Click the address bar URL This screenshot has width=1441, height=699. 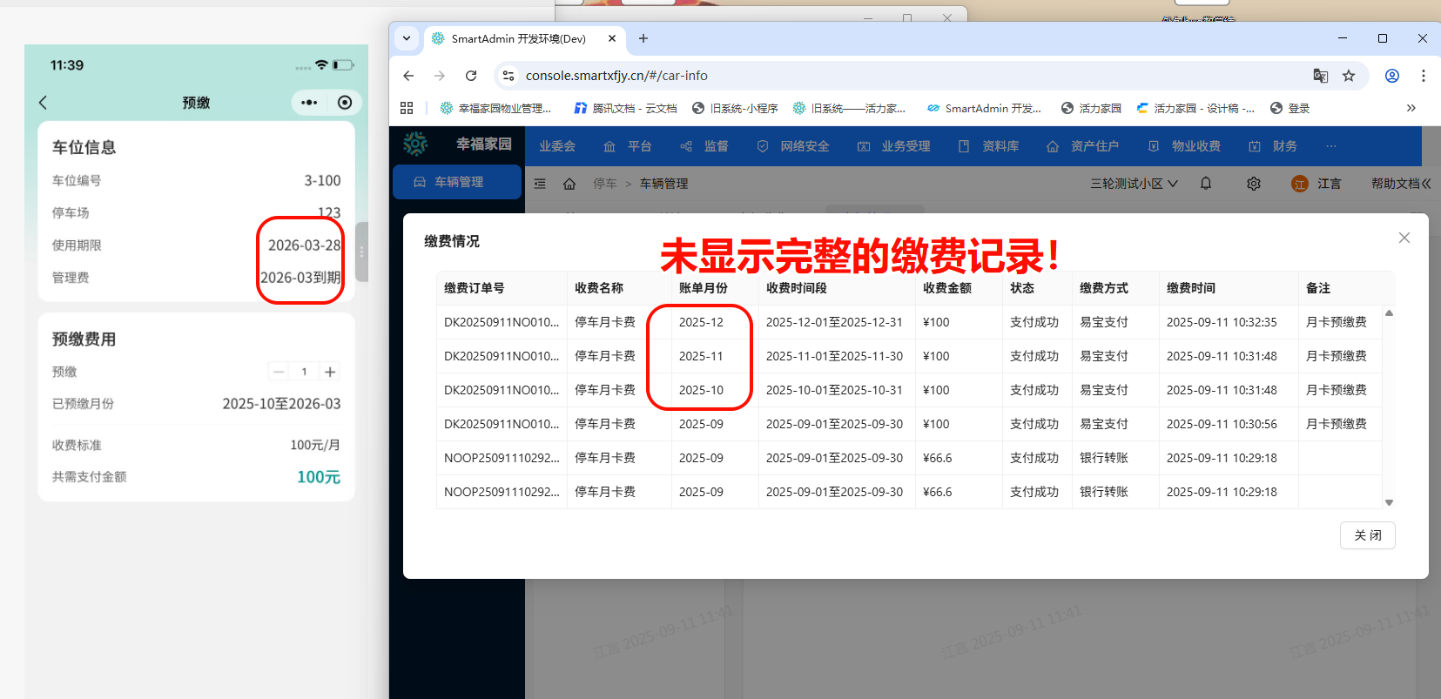616,76
